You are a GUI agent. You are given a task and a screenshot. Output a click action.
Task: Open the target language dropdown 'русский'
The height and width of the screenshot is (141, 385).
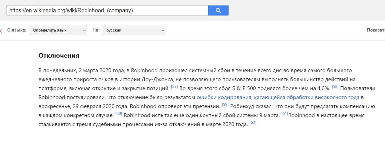(x=134, y=30)
